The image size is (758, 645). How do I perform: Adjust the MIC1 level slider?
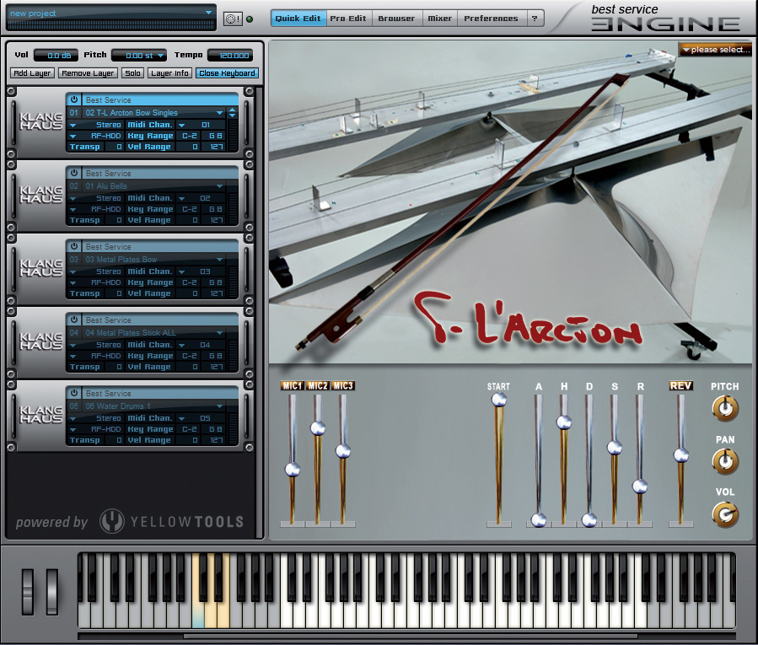[293, 469]
